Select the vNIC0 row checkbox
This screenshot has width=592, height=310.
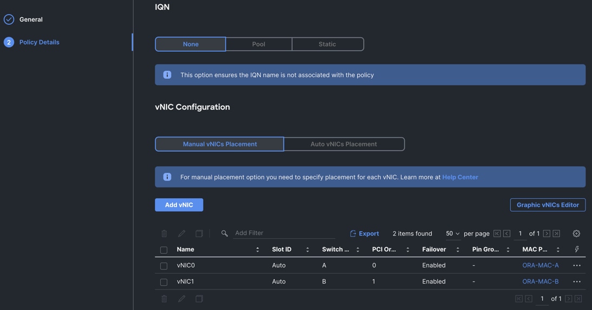(164, 266)
